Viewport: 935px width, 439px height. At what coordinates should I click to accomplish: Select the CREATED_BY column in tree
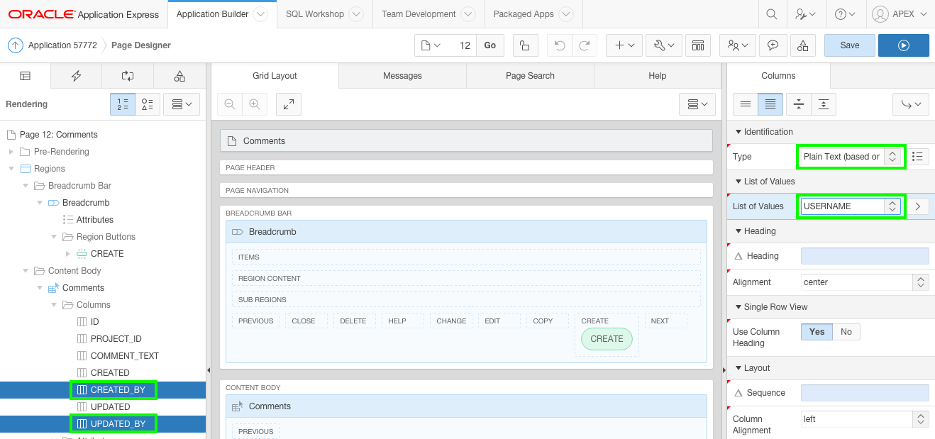pyautogui.click(x=114, y=389)
